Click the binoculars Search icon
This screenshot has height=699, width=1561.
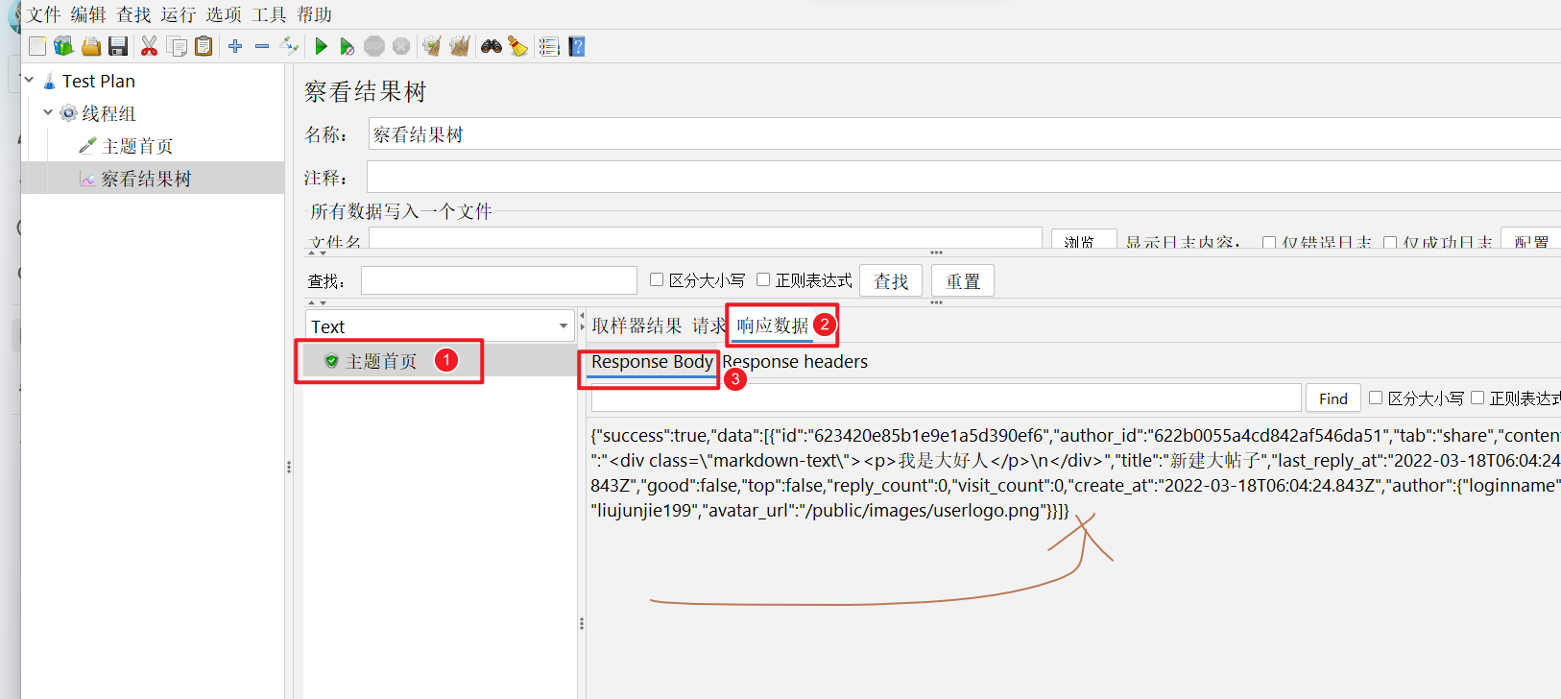coord(492,46)
